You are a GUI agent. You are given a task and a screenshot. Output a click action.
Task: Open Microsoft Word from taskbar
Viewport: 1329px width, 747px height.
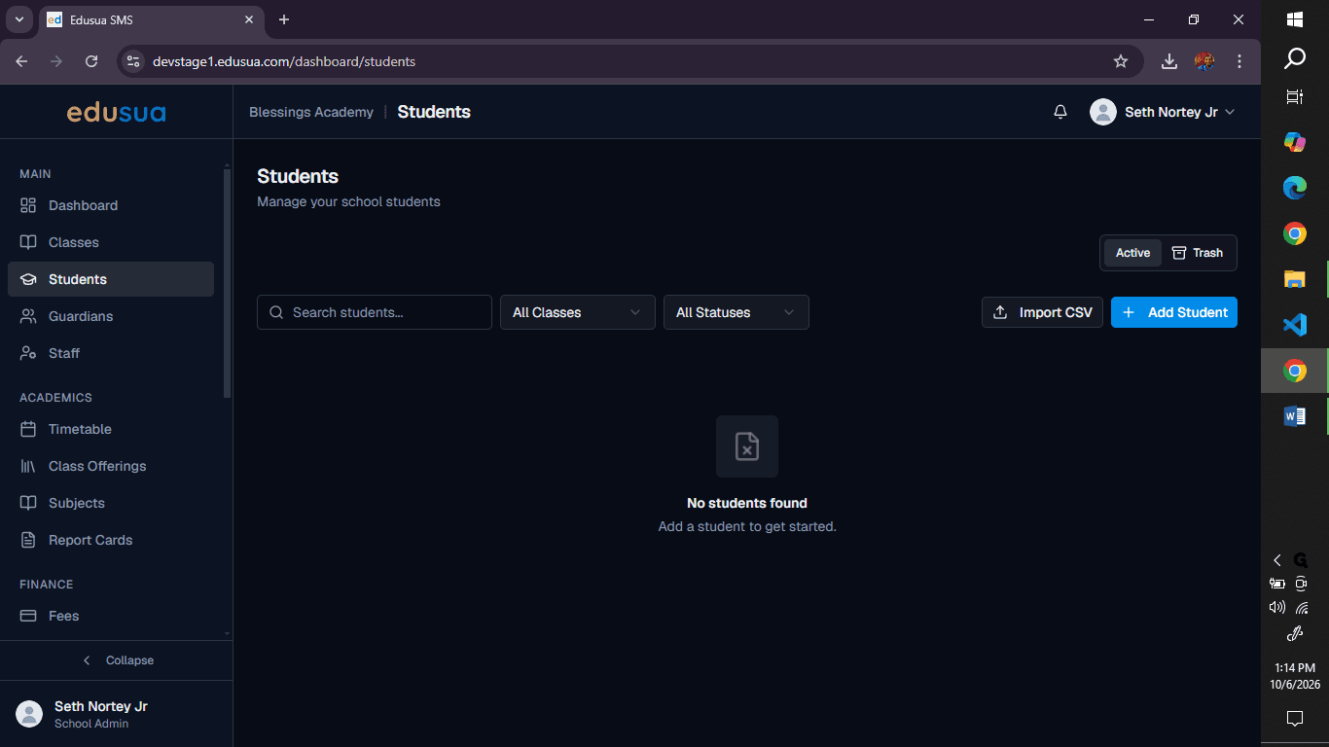(1295, 416)
